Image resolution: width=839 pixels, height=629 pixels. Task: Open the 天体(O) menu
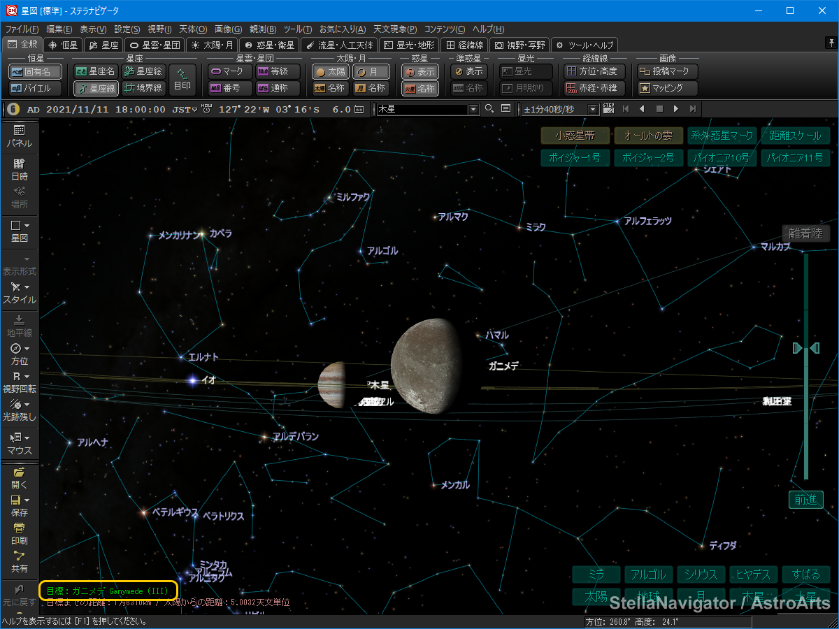pos(193,29)
